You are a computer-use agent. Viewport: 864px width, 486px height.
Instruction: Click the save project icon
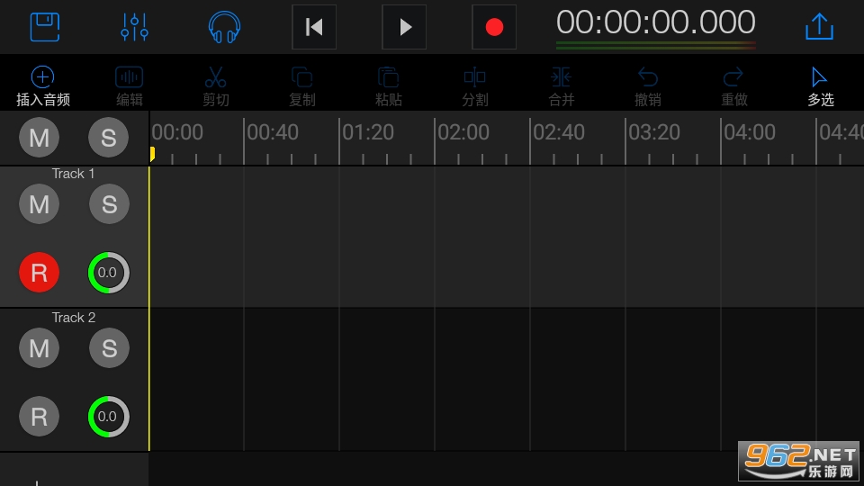point(45,27)
